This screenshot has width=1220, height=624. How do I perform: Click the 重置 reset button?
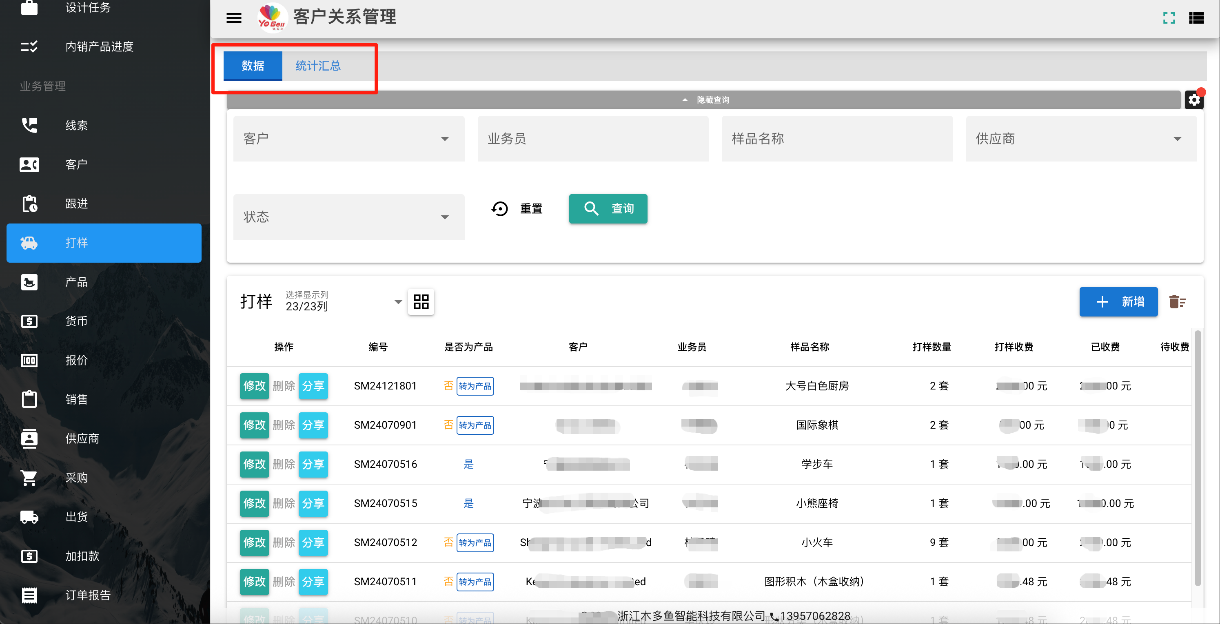point(517,209)
